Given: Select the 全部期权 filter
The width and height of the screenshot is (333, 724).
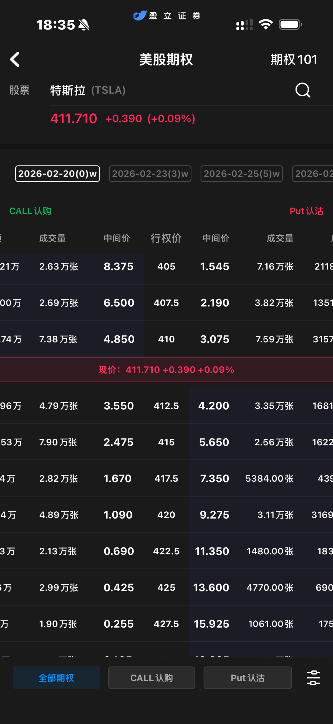Looking at the screenshot, I should (56, 678).
